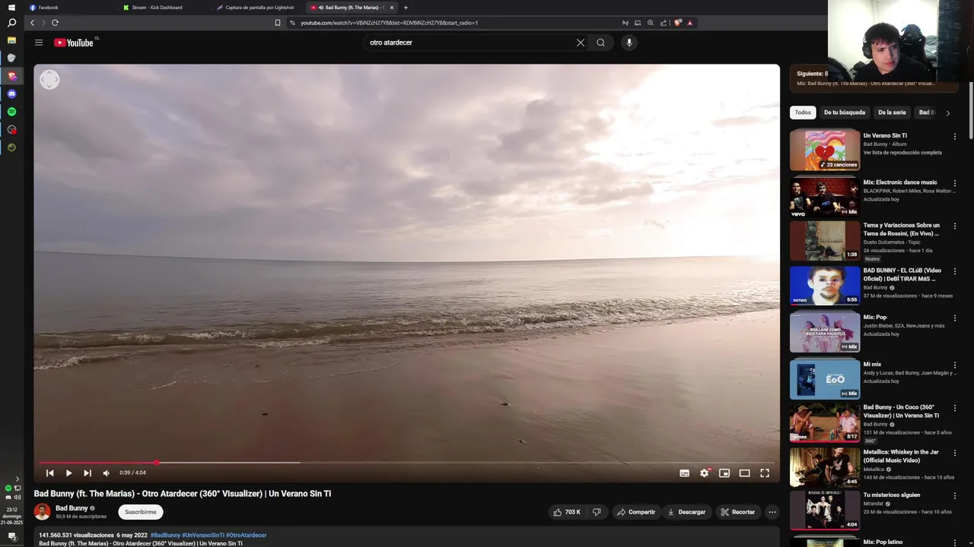Open options for 'Mi mix'
Image resolution: width=974 pixels, height=547 pixels.
click(955, 365)
